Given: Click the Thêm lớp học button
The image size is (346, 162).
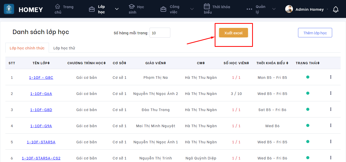Looking at the screenshot, I should point(315,33).
